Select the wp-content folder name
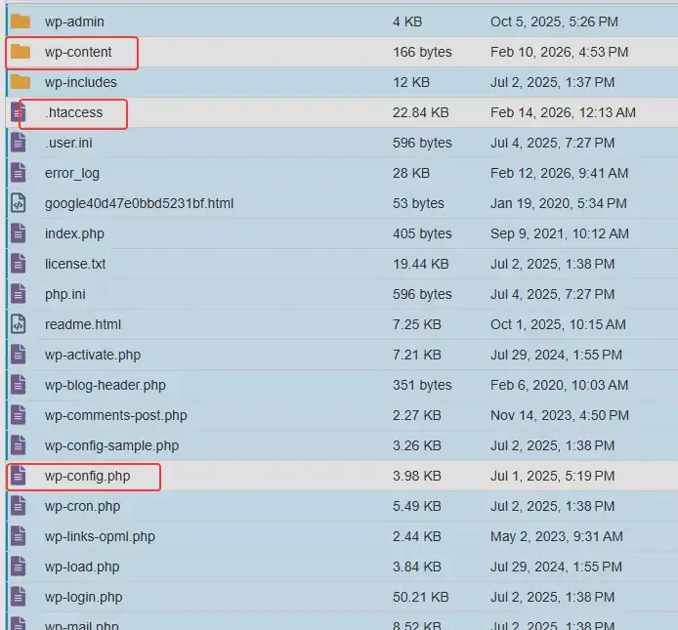 pos(78,52)
